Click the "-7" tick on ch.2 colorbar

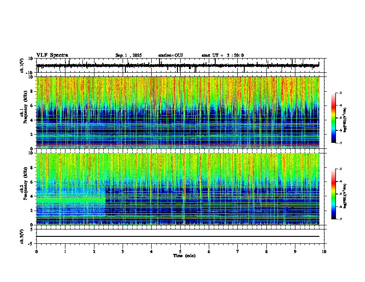pos(340,219)
